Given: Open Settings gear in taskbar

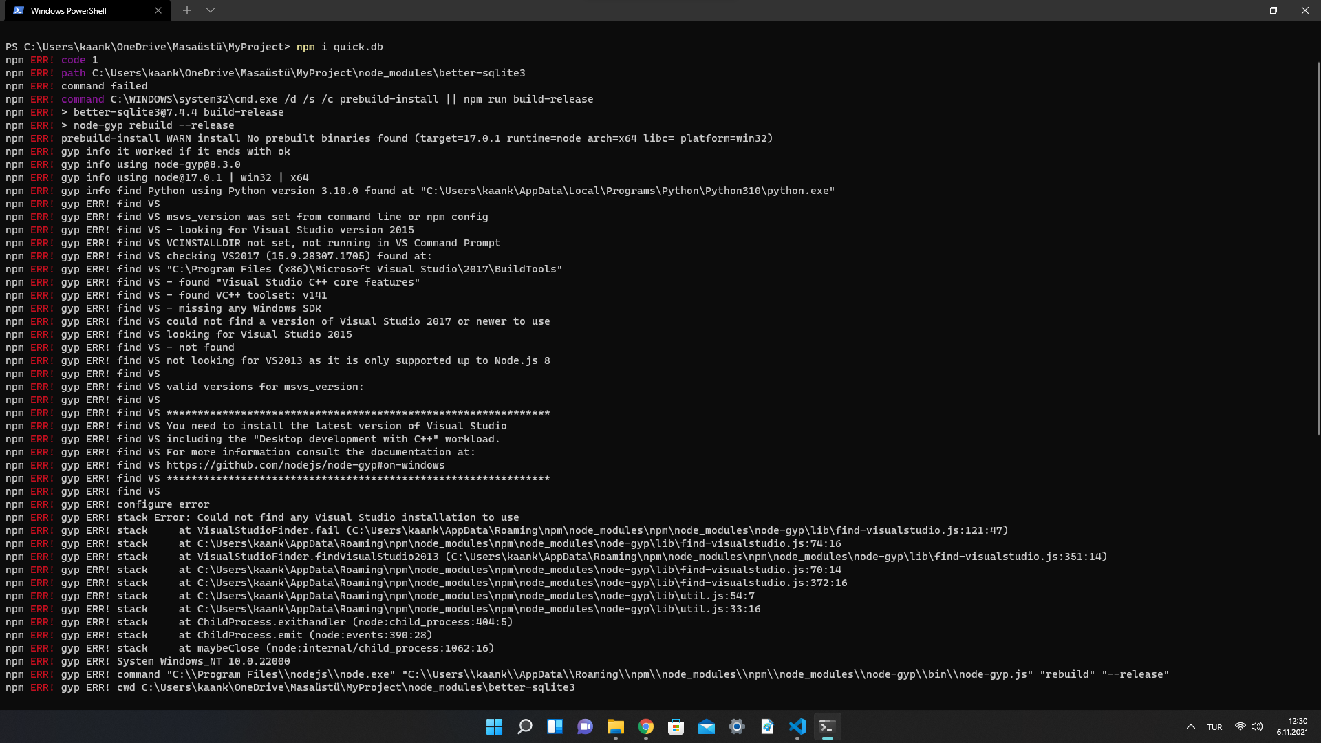Looking at the screenshot, I should coord(736,726).
